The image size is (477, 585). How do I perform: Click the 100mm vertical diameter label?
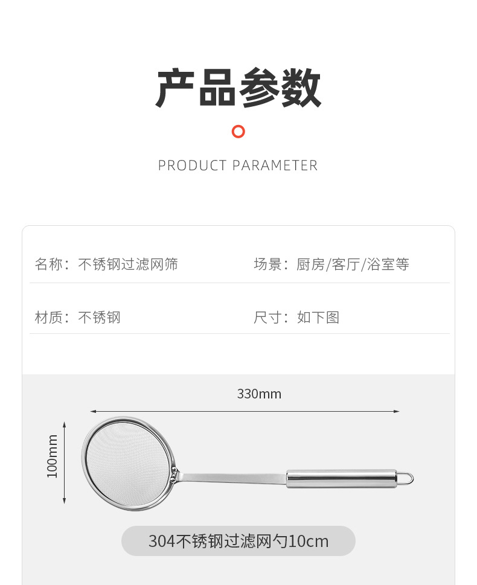tap(53, 456)
